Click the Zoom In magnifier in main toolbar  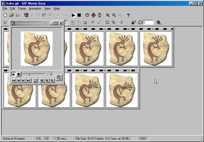(x=108, y=15)
